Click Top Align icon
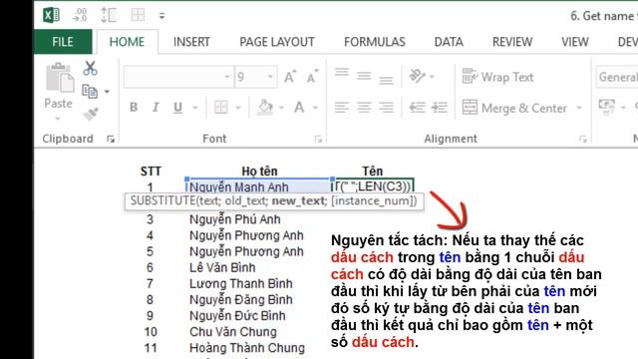The image size is (638, 359). pyautogui.click(x=342, y=73)
